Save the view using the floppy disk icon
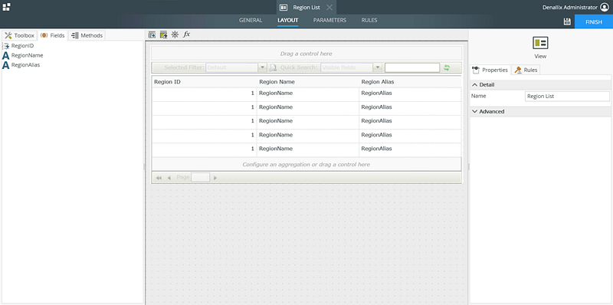 tap(567, 22)
